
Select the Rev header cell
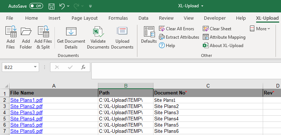coord(272,93)
